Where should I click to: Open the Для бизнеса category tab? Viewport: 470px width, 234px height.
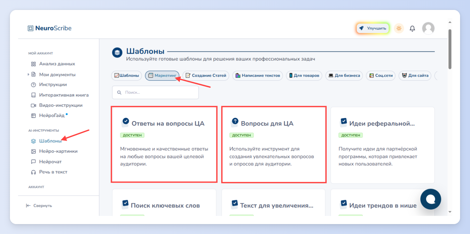coord(344,76)
